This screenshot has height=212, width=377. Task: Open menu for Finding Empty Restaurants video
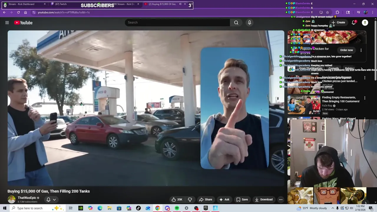(x=365, y=98)
